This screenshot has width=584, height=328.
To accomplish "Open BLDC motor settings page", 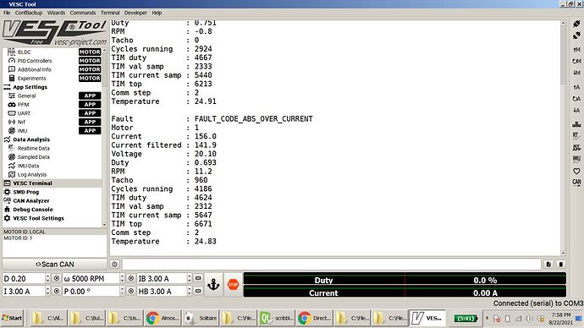I will (x=52, y=52).
